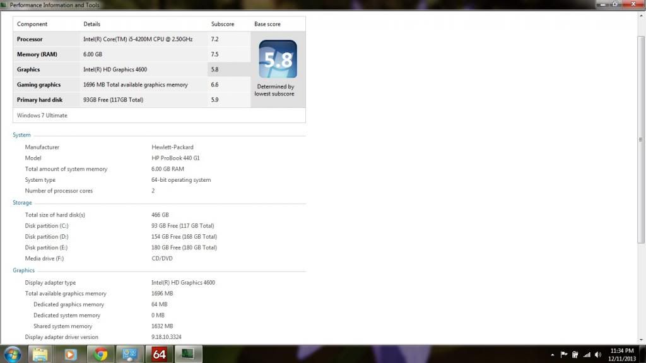Open the red 64 application taskbar icon
Viewport: 646px width, 363px height.
point(159,354)
